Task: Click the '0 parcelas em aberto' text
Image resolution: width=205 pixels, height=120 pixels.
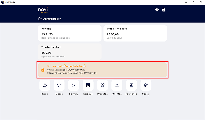Action: [x=53, y=56]
